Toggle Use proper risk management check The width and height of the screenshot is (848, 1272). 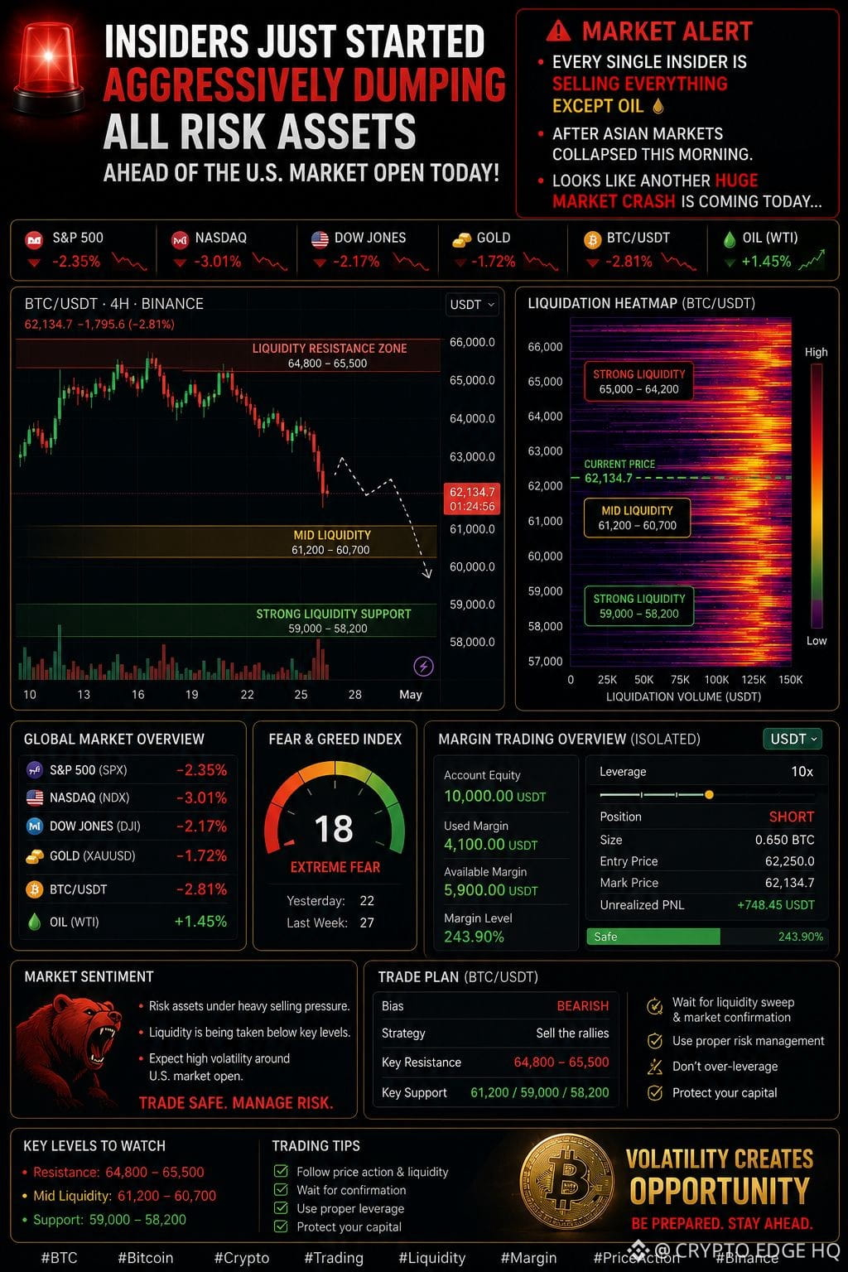655,1041
